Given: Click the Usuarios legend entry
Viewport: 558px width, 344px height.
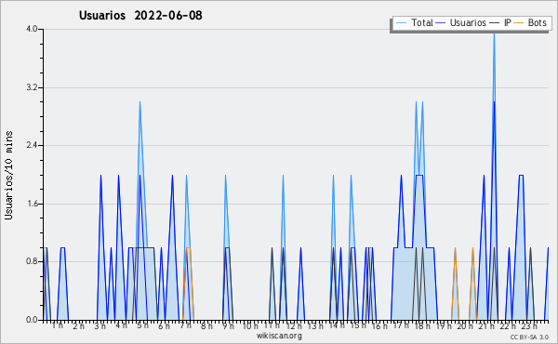Looking at the screenshot, I should 461,22.
